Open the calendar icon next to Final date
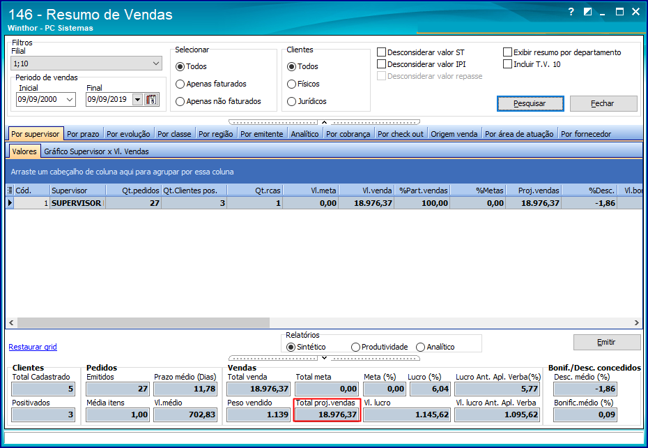 (x=151, y=99)
